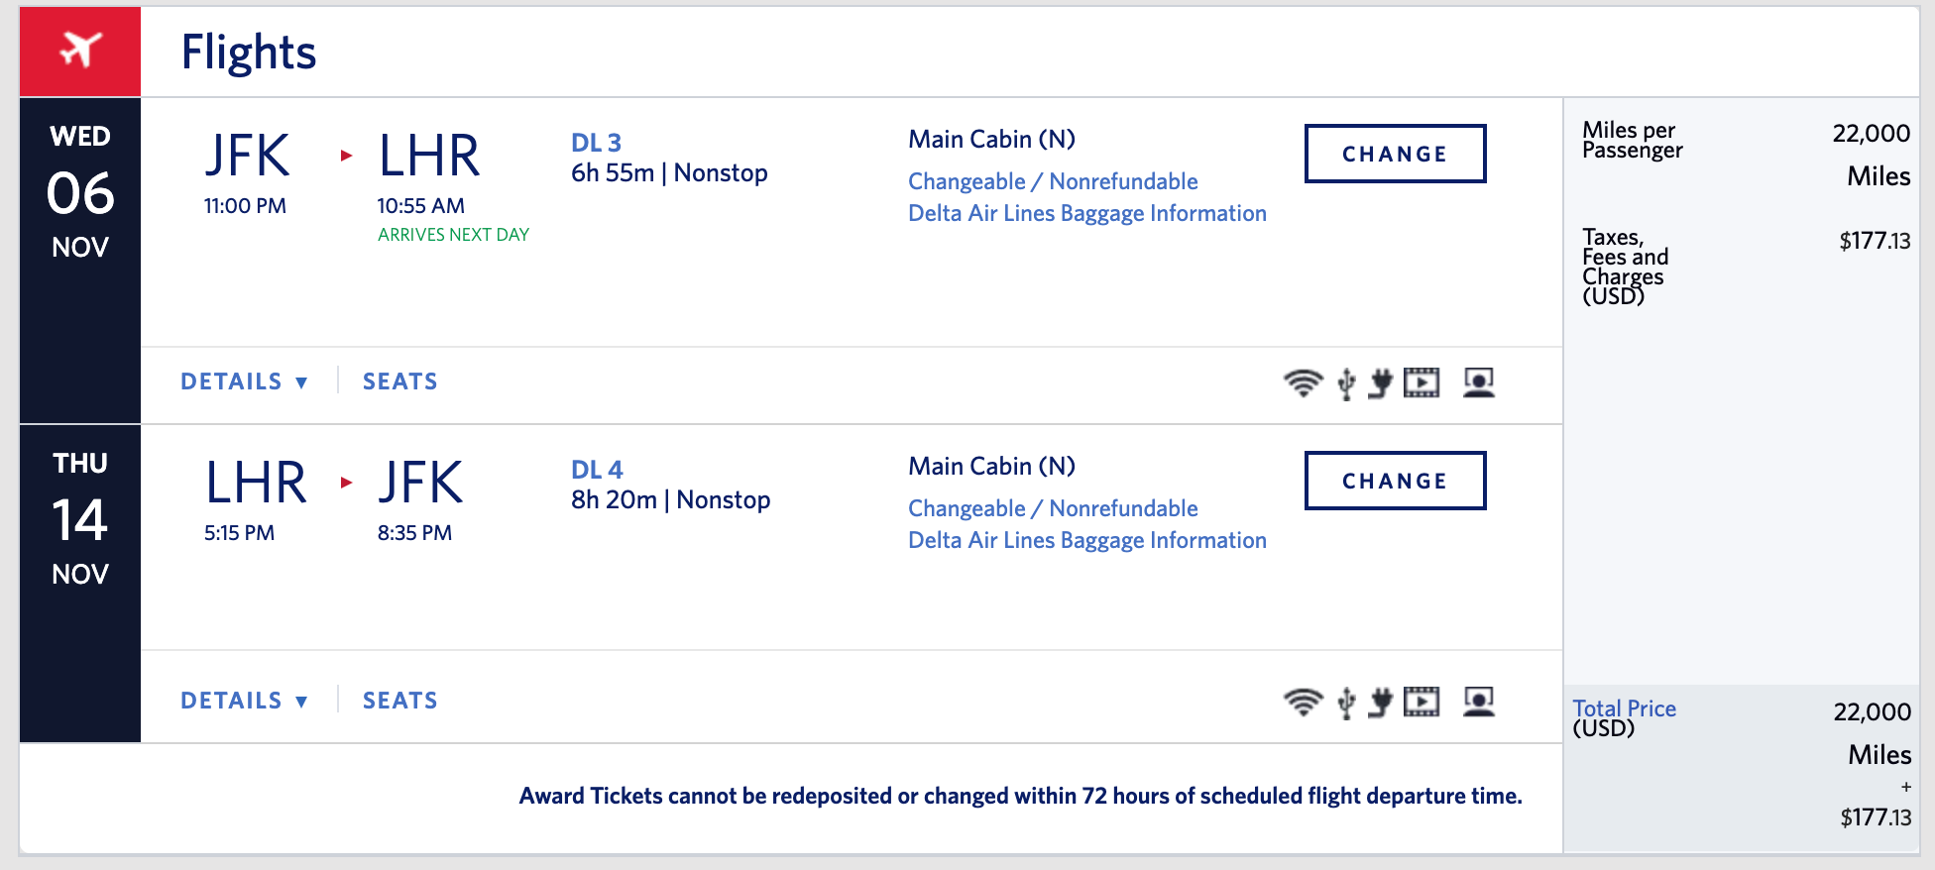Screen dimensions: 1935x870
Task: Click the Total Price link
Action: 1624,708
